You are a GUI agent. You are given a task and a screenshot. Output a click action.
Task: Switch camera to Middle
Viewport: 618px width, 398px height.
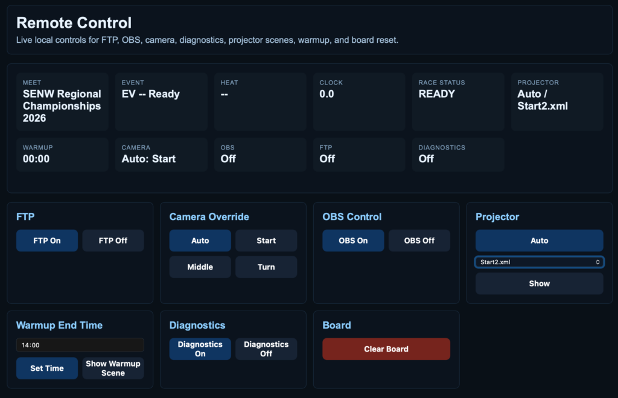pyautogui.click(x=200, y=267)
